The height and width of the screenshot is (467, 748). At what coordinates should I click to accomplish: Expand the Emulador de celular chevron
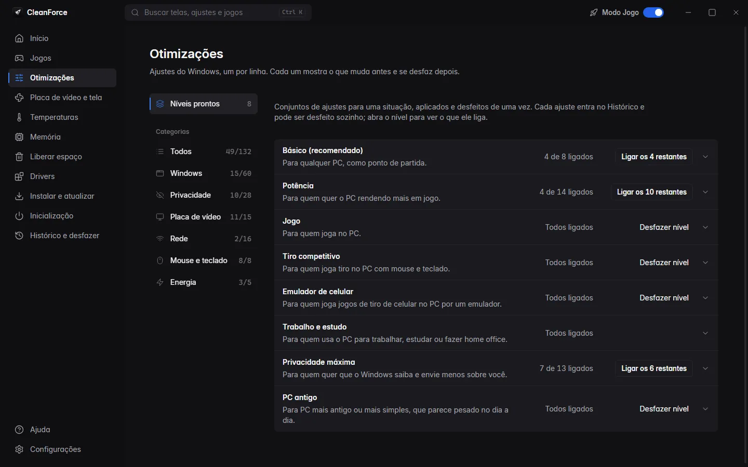click(x=705, y=298)
